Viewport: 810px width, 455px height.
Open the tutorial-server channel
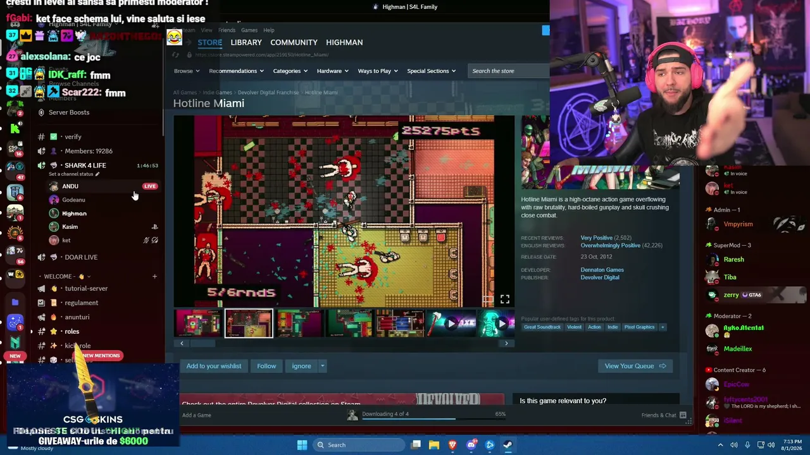pos(86,288)
